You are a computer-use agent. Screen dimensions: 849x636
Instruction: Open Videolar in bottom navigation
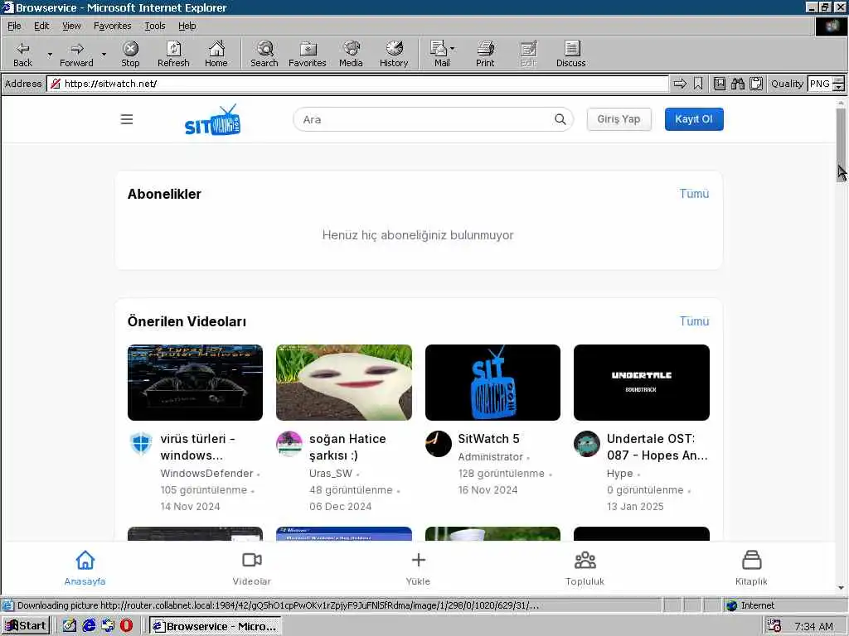[x=252, y=568]
